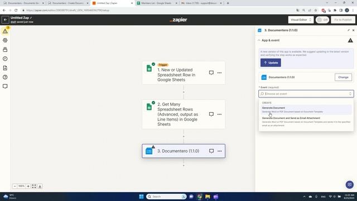This screenshot has width=357, height=201.
Task: Open the comments icon in the left sidebar
Action: point(5,87)
